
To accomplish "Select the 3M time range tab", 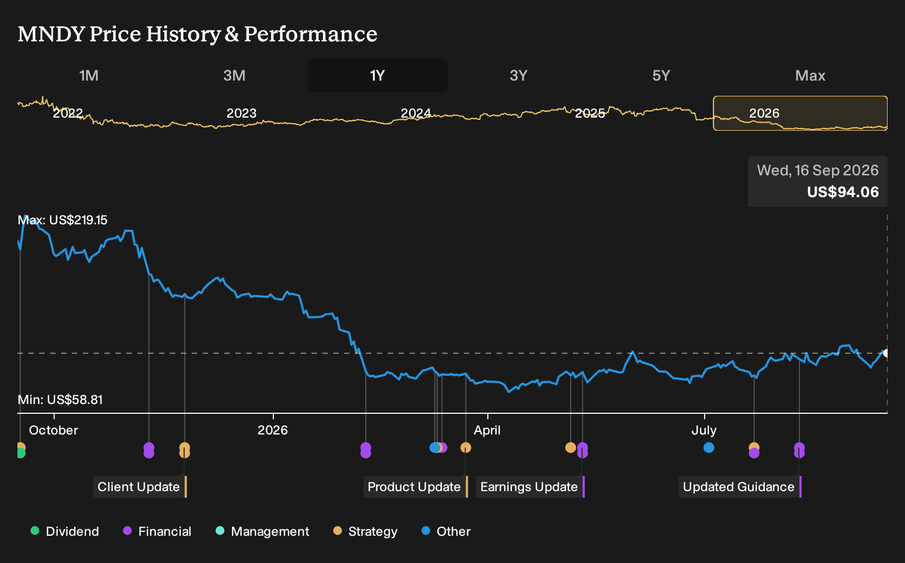I will pos(234,75).
